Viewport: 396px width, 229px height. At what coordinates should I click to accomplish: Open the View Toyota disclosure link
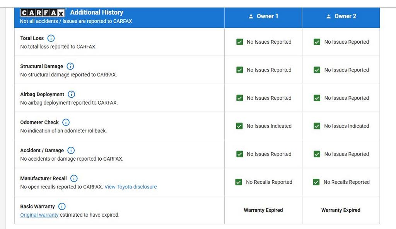(131, 187)
